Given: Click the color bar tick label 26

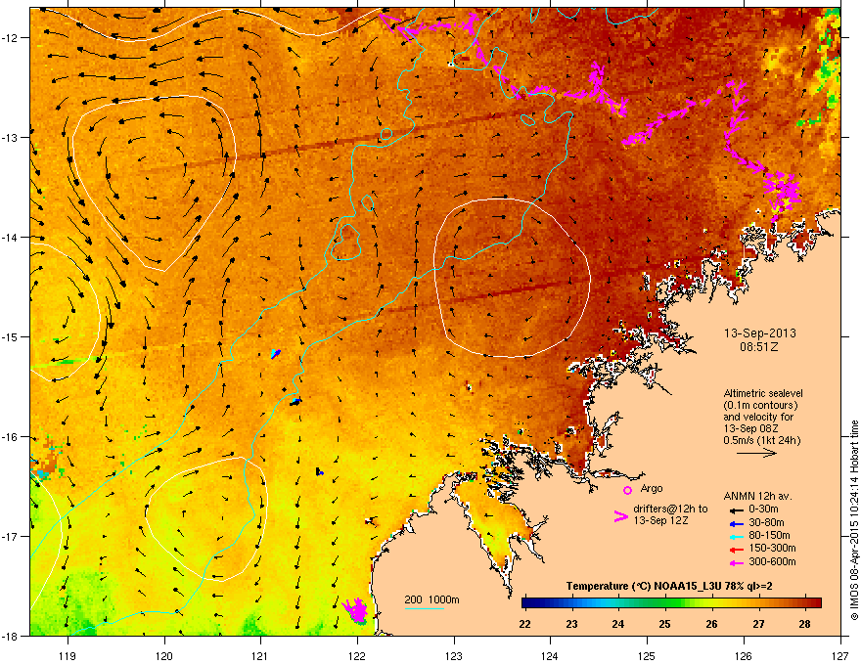Looking at the screenshot, I should click(x=711, y=624).
